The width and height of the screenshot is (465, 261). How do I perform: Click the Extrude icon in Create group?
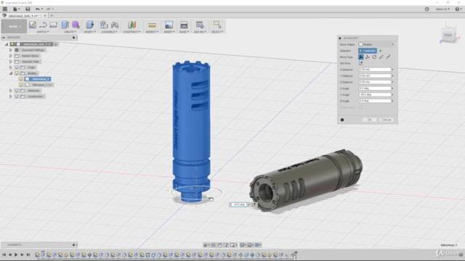pos(65,25)
